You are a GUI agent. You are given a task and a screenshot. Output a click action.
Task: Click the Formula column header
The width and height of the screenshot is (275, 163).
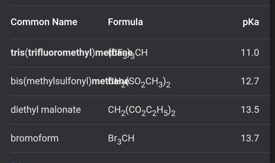(125, 22)
